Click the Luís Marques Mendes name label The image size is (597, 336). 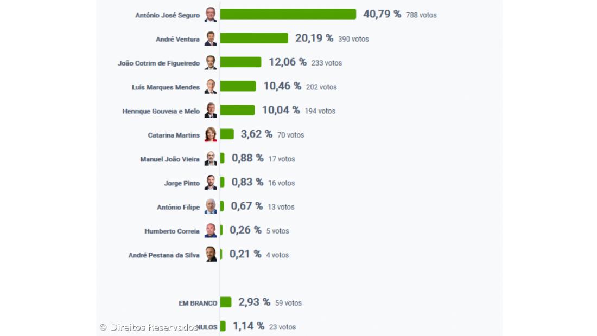[166, 87]
